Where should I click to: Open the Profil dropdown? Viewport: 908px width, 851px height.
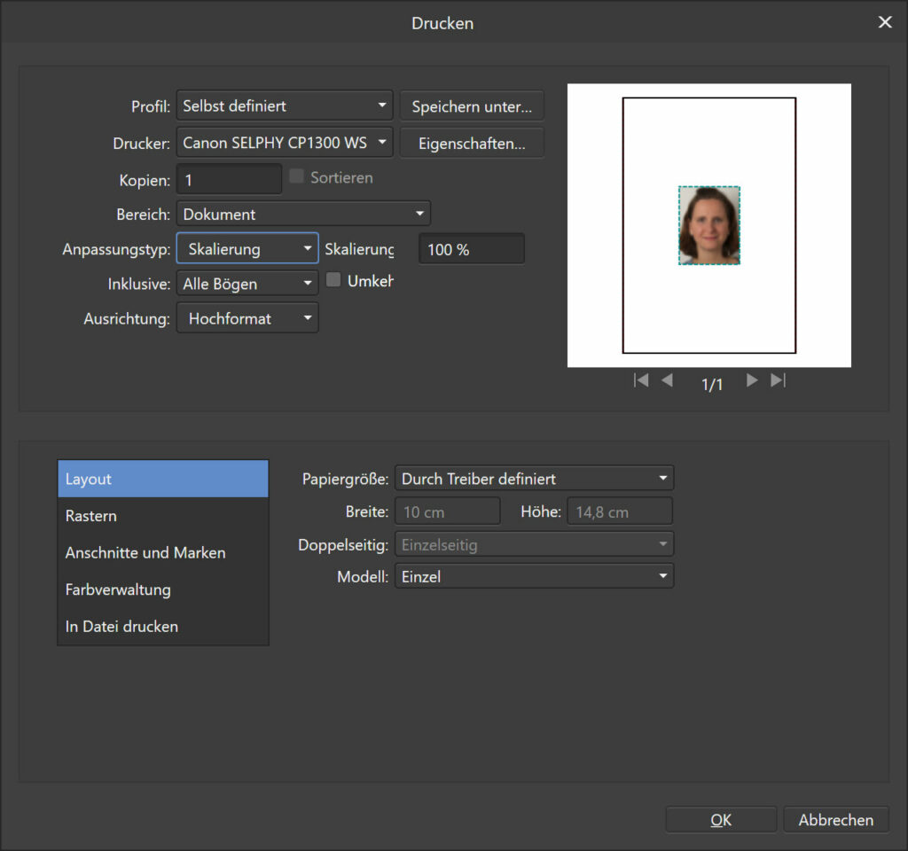[284, 105]
